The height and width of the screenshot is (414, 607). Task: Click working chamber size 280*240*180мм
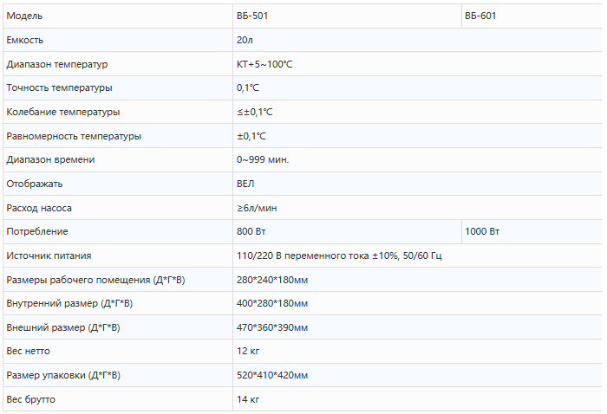[x=271, y=281]
